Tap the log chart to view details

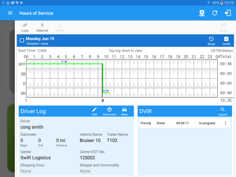point(122,79)
